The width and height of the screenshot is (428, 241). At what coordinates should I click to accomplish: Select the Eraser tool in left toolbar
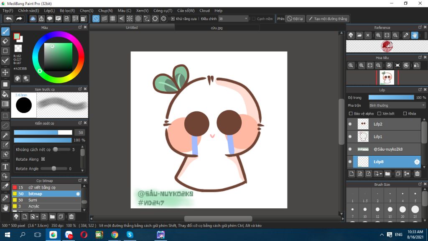coord(5,41)
